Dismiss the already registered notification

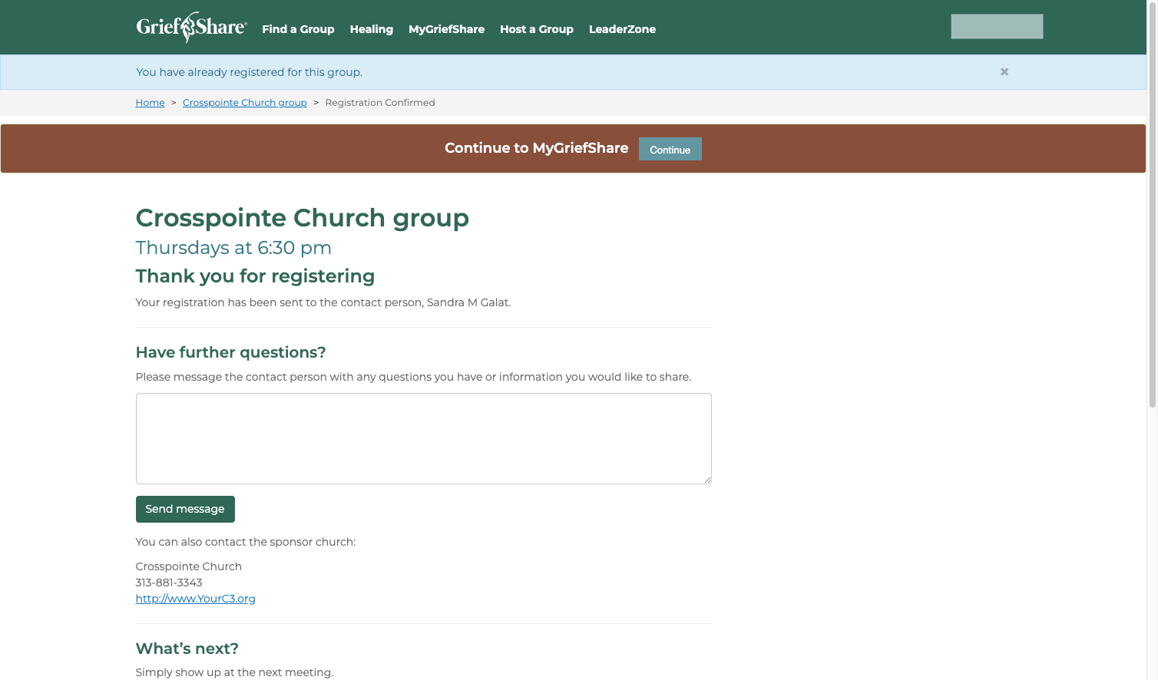tap(1004, 71)
